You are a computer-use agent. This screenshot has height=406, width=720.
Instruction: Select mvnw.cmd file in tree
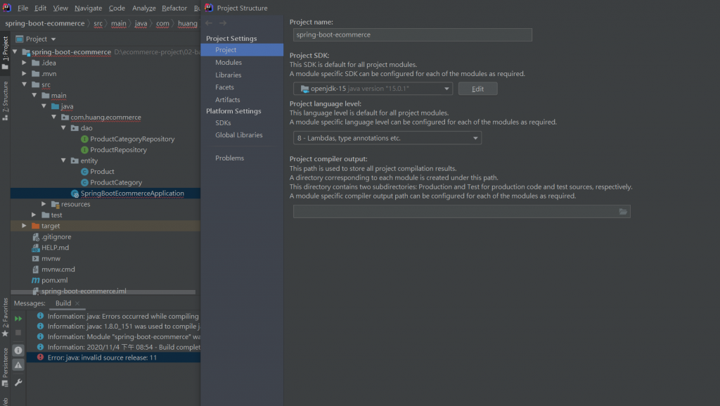pyautogui.click(x=58, y=269)
